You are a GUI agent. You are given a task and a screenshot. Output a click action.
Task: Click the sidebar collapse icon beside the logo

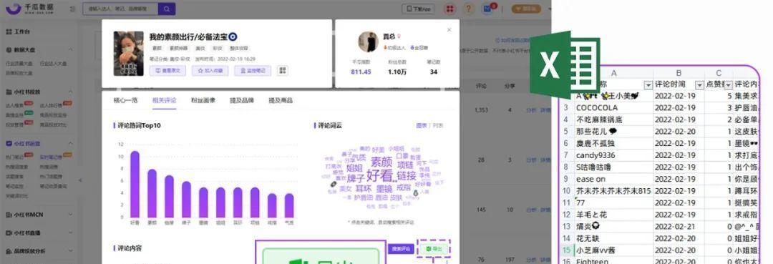pyautogui.click(x=73, y=9)
